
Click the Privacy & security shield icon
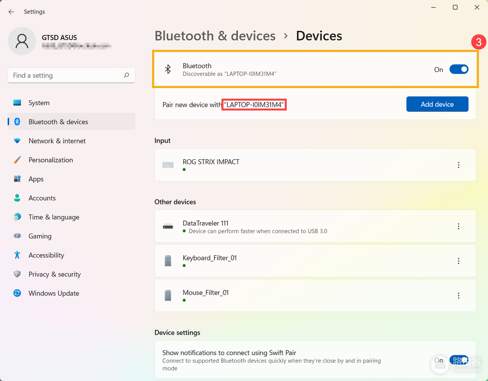(17, 274)
